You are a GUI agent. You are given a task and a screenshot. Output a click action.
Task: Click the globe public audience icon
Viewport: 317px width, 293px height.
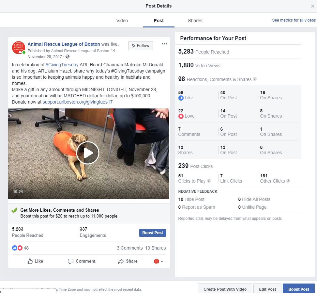(68, 57)
